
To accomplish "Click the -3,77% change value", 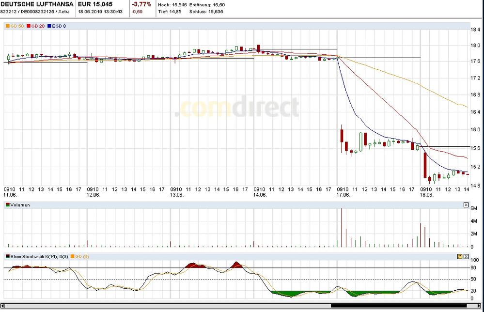I will click(141, 4).
